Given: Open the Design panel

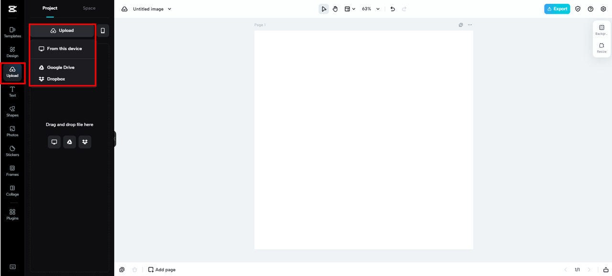Looking at the screenshot, I should pos(12,52).
